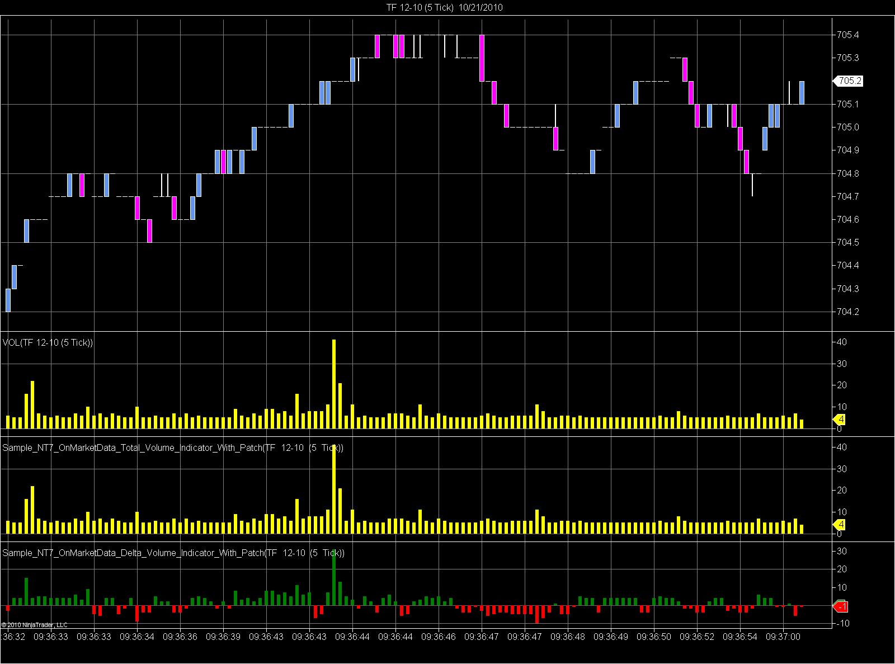This screenshot has width=895, height=664.
Task: Select the last blue candle near 705.2
Action: pyautogui.click(x=802, y=92)
